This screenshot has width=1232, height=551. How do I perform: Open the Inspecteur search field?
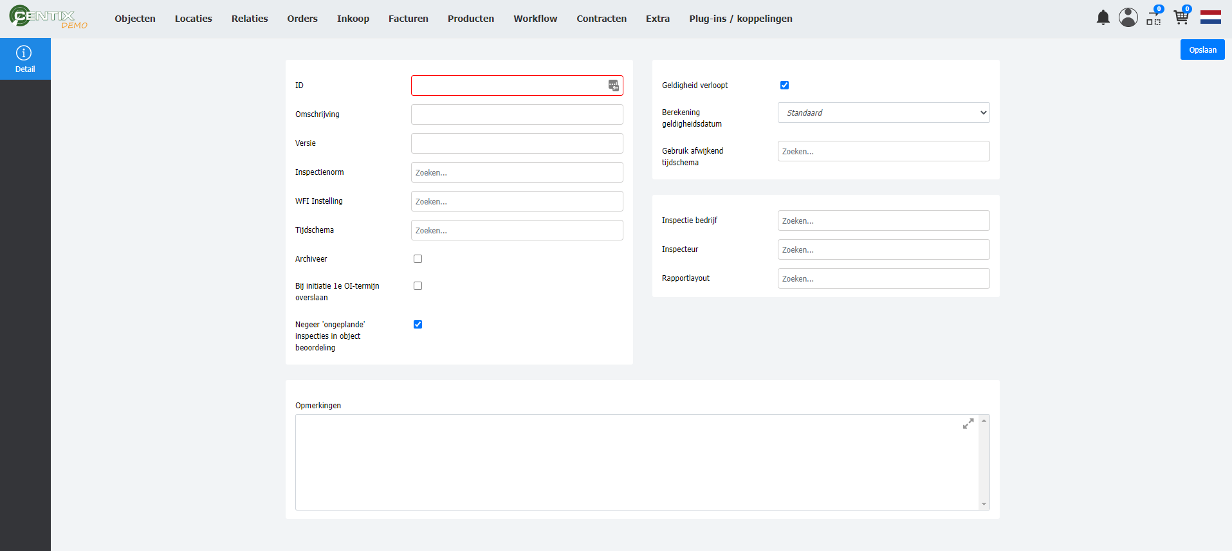883,249
